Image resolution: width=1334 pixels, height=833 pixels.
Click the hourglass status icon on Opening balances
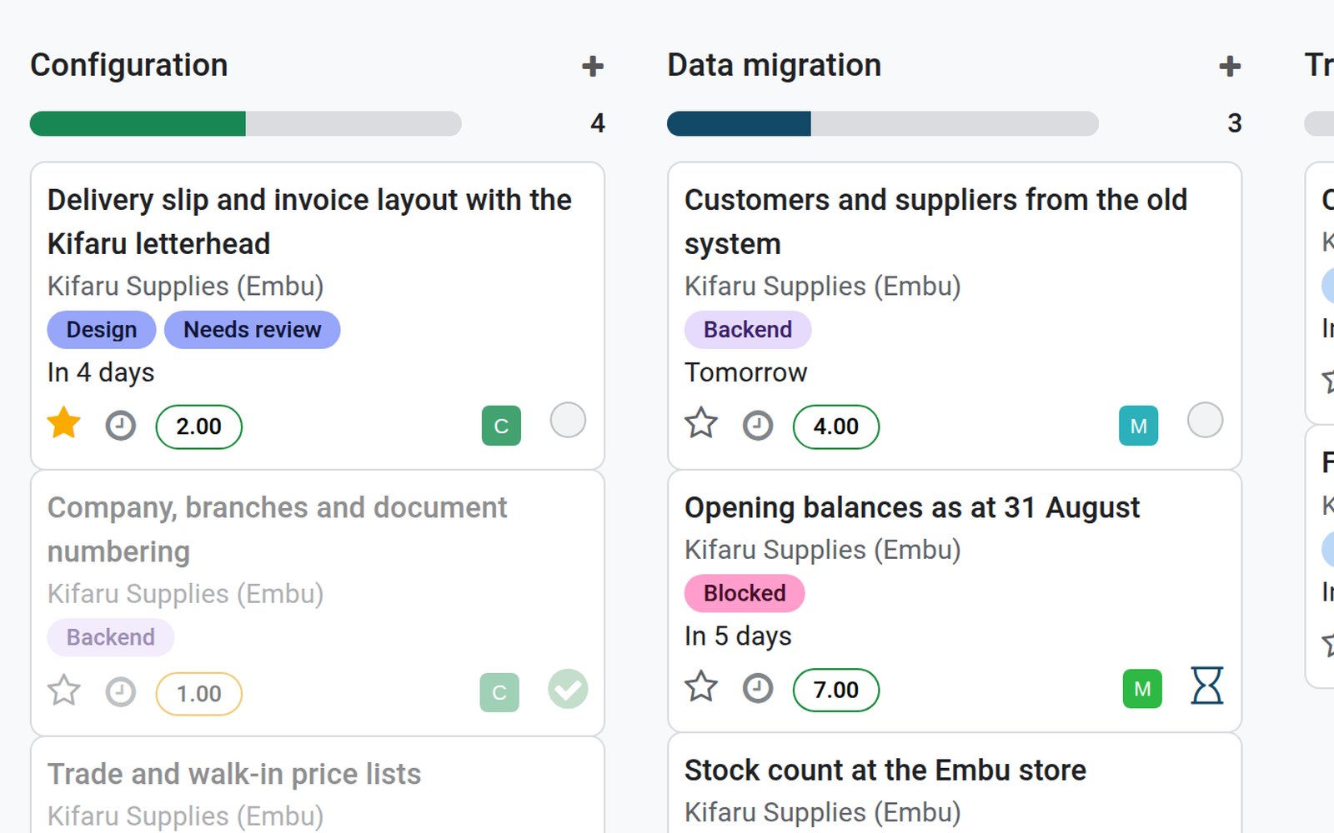click(x=1206, y=686)
